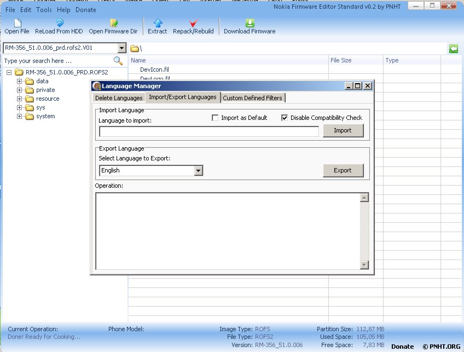Viewport: 464px width, 352px height.
Task: Select the data folder icon
Action: (x=30, y=81)
